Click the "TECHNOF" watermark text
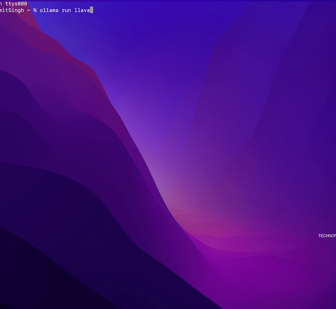The height and width of the screenshot is (309, 336). pyautogui.click(x=327, y=236)
